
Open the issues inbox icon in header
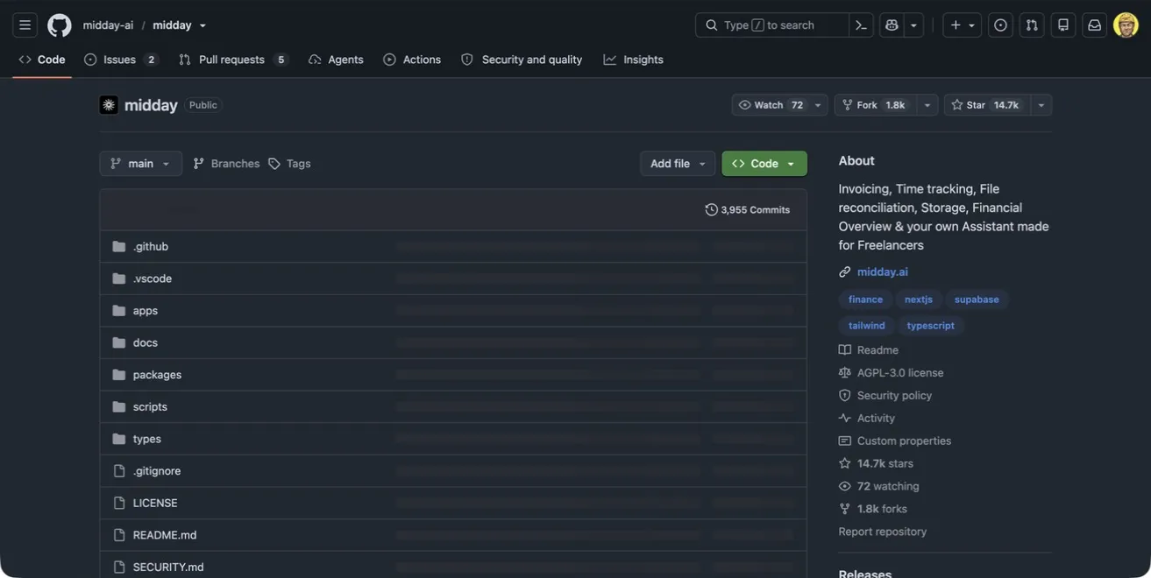pos(1000,25)
